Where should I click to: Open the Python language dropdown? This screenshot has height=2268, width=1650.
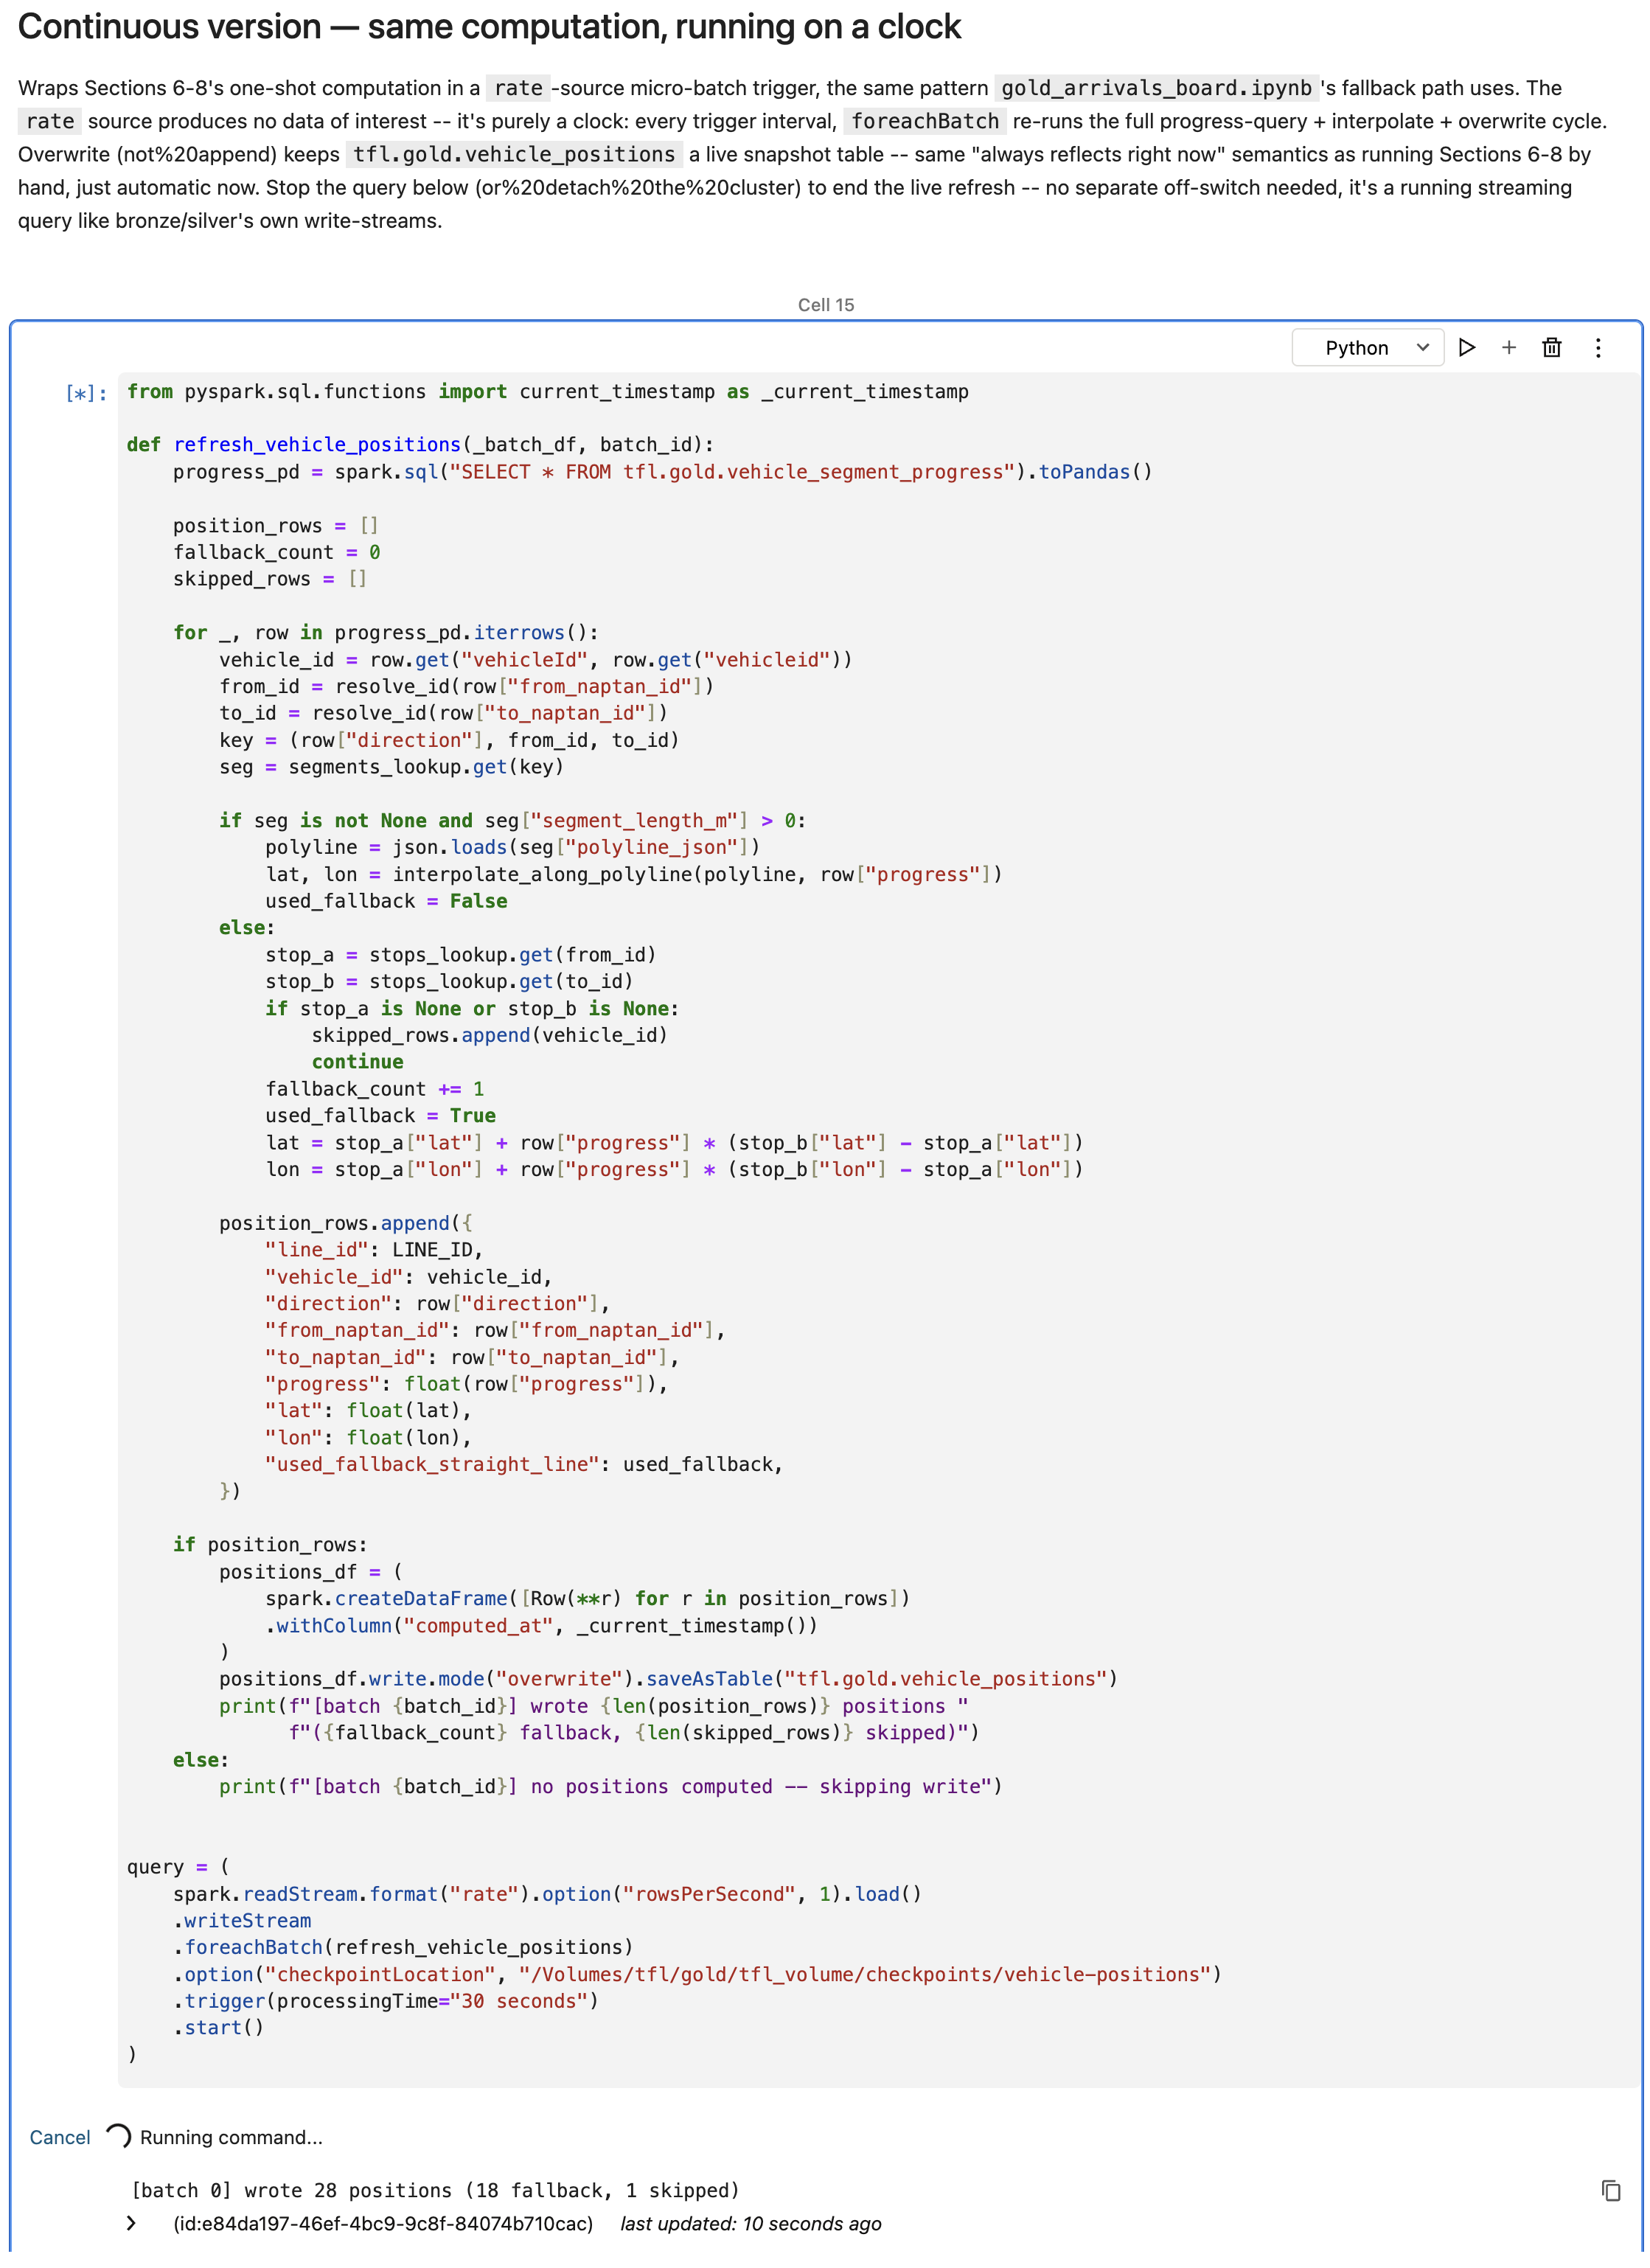coord(1367,347)
